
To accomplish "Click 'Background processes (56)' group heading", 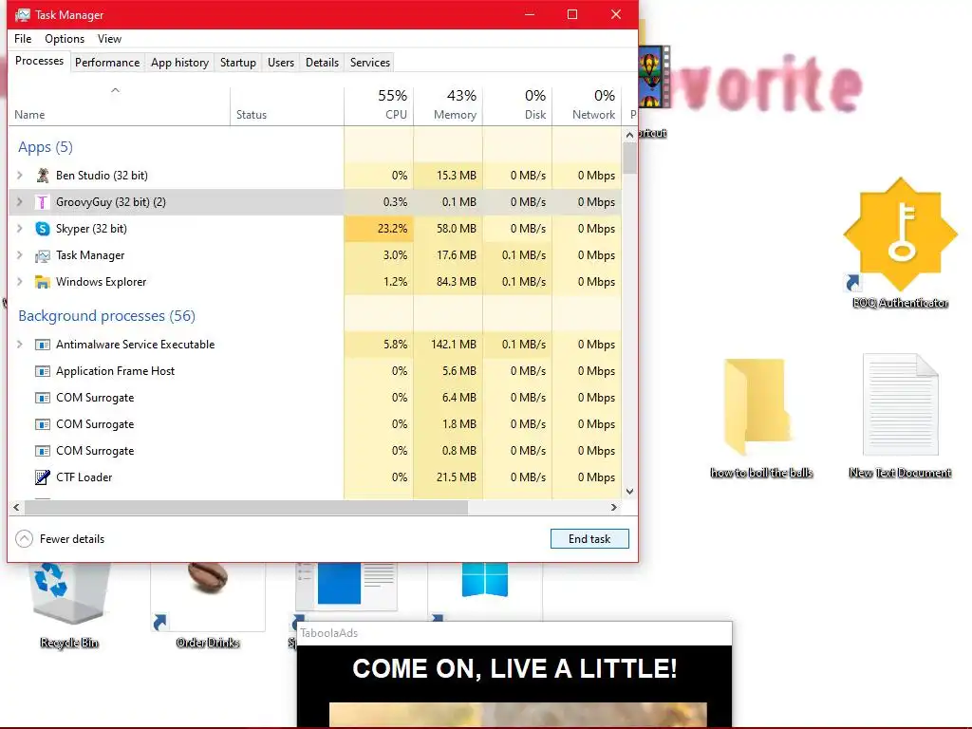I will [x=106, y=315].
